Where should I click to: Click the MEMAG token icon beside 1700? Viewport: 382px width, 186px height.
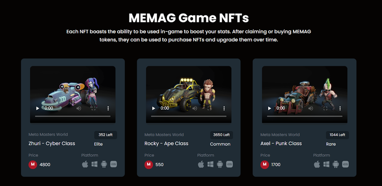click(x=265, y=164)
